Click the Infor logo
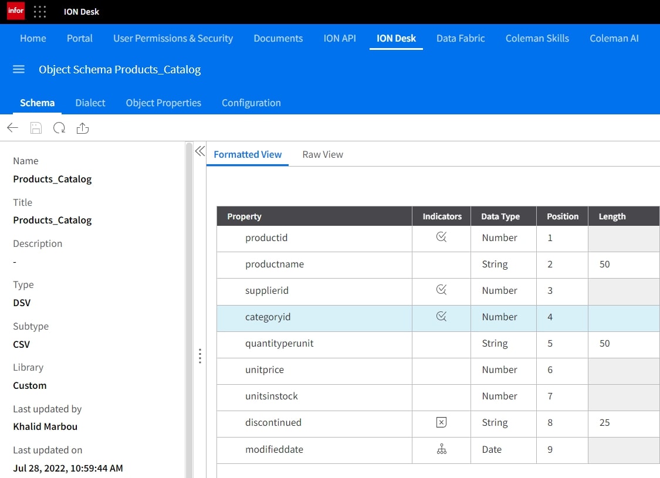This screenshot has width=660, height=478. coord(16,11)
